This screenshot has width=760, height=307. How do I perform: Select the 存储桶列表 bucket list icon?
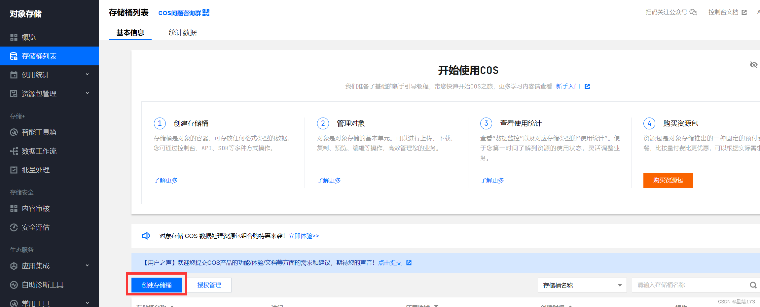point(14,56)
